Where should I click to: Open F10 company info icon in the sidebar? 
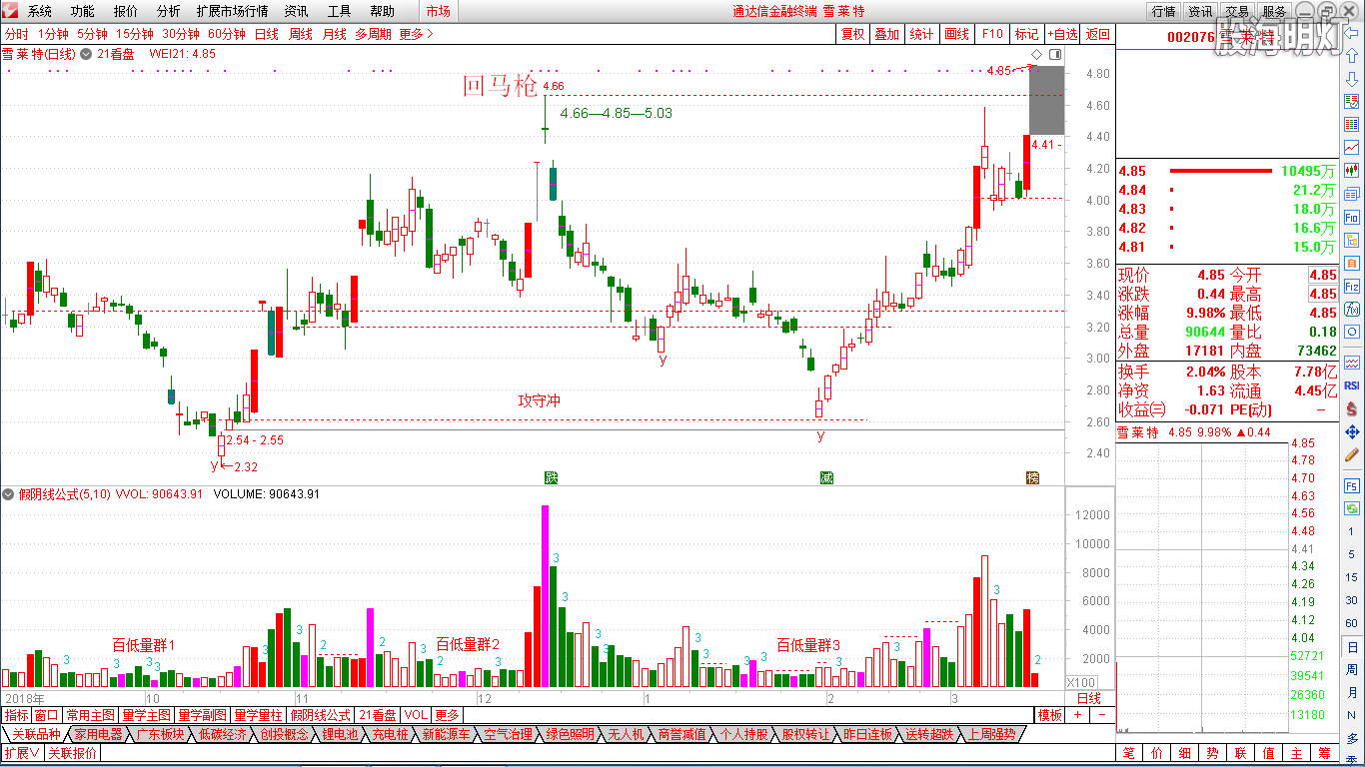1352,217
